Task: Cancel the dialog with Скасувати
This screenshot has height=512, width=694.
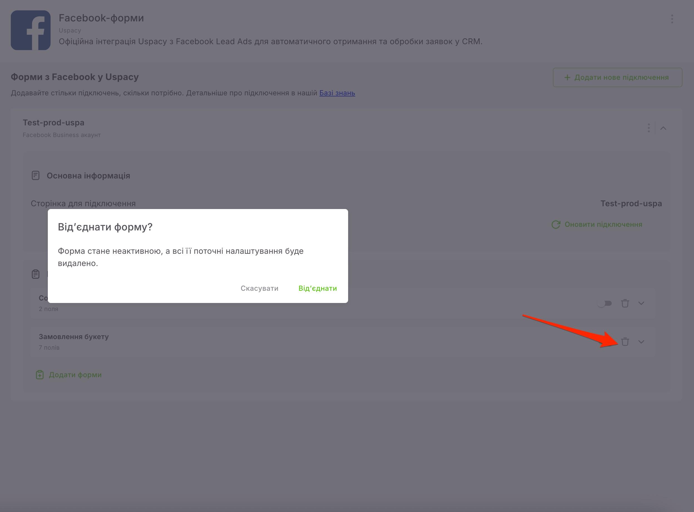Action: point(259,288)
